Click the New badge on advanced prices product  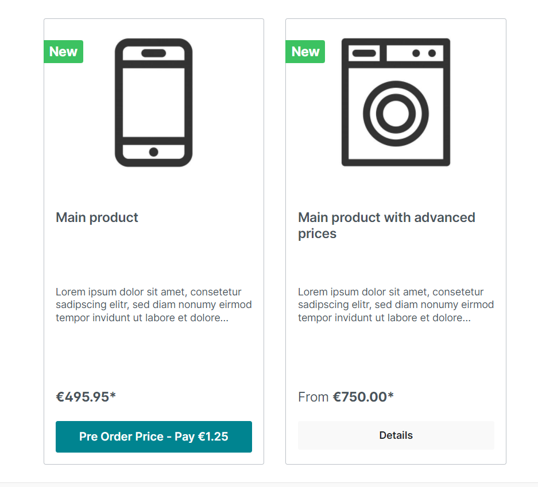pyautogui.click(x=305, y=52)
